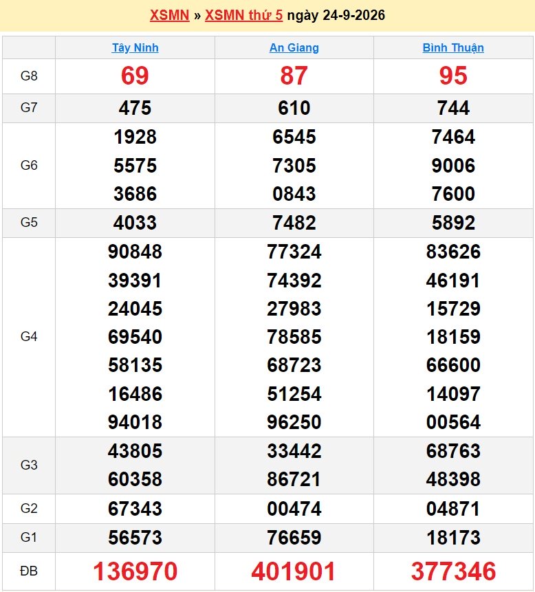
Task: Click G6 value 3686
Action: (x=135, y=194)
